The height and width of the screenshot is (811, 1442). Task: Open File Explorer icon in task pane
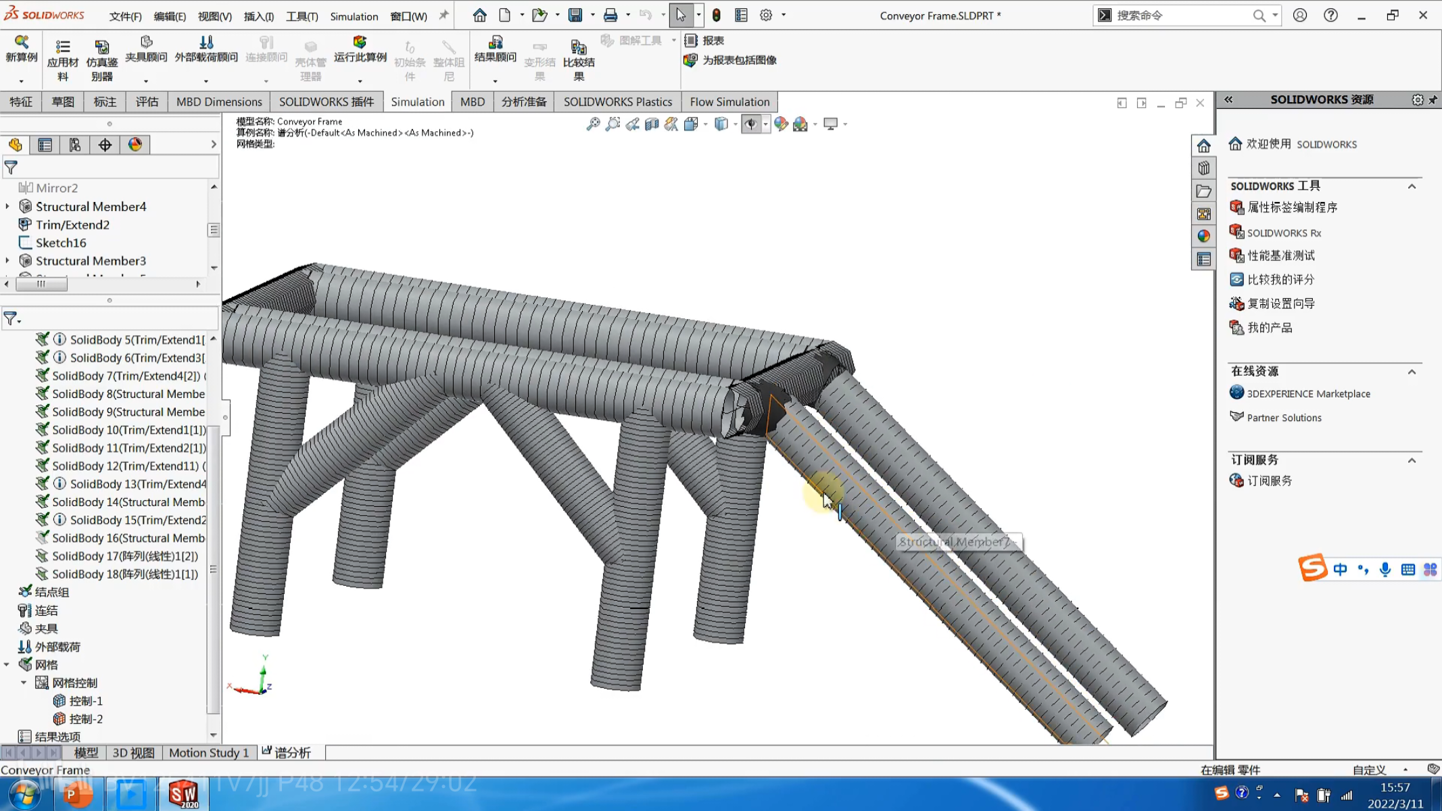[x=1203, y=191]
